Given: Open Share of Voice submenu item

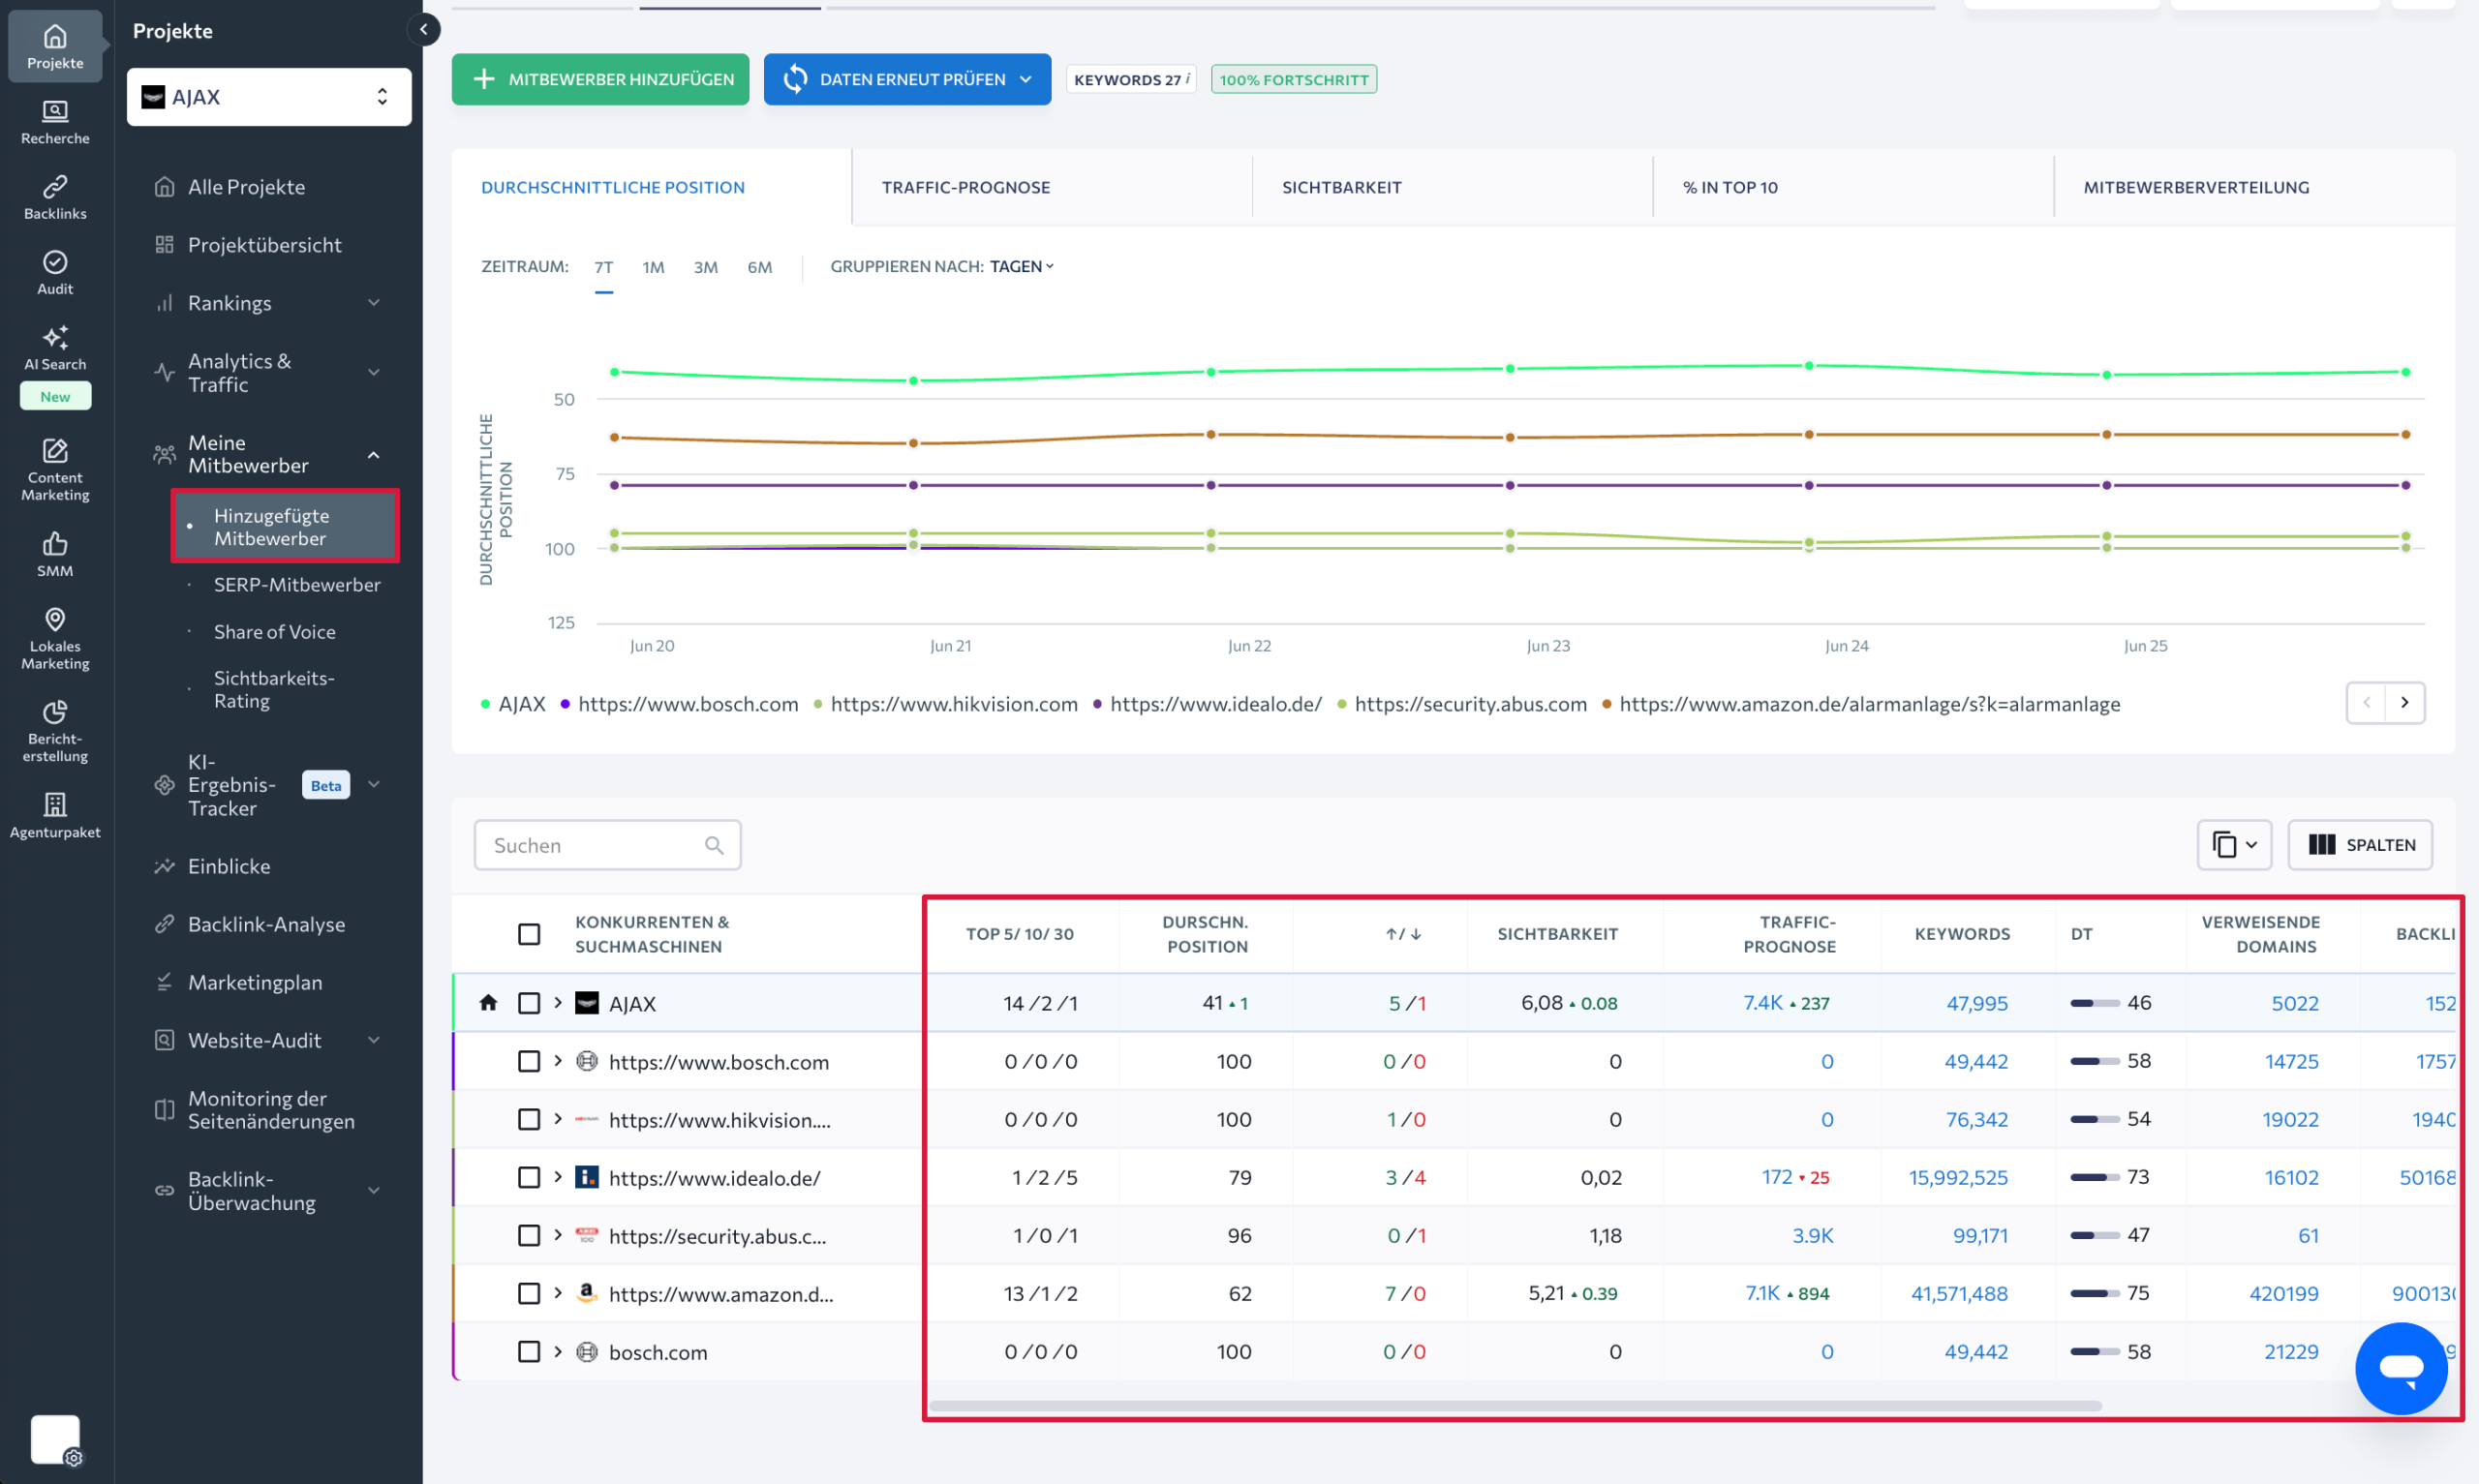Looking at the screenshot, I should point(275,632).
